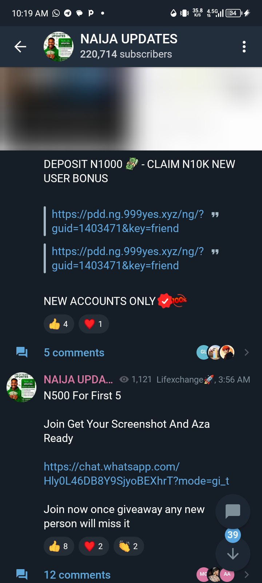Tap the quote icon beside the first link
Image resolution: width=262 pixels, height=583 pixels.
pos(215,215)
